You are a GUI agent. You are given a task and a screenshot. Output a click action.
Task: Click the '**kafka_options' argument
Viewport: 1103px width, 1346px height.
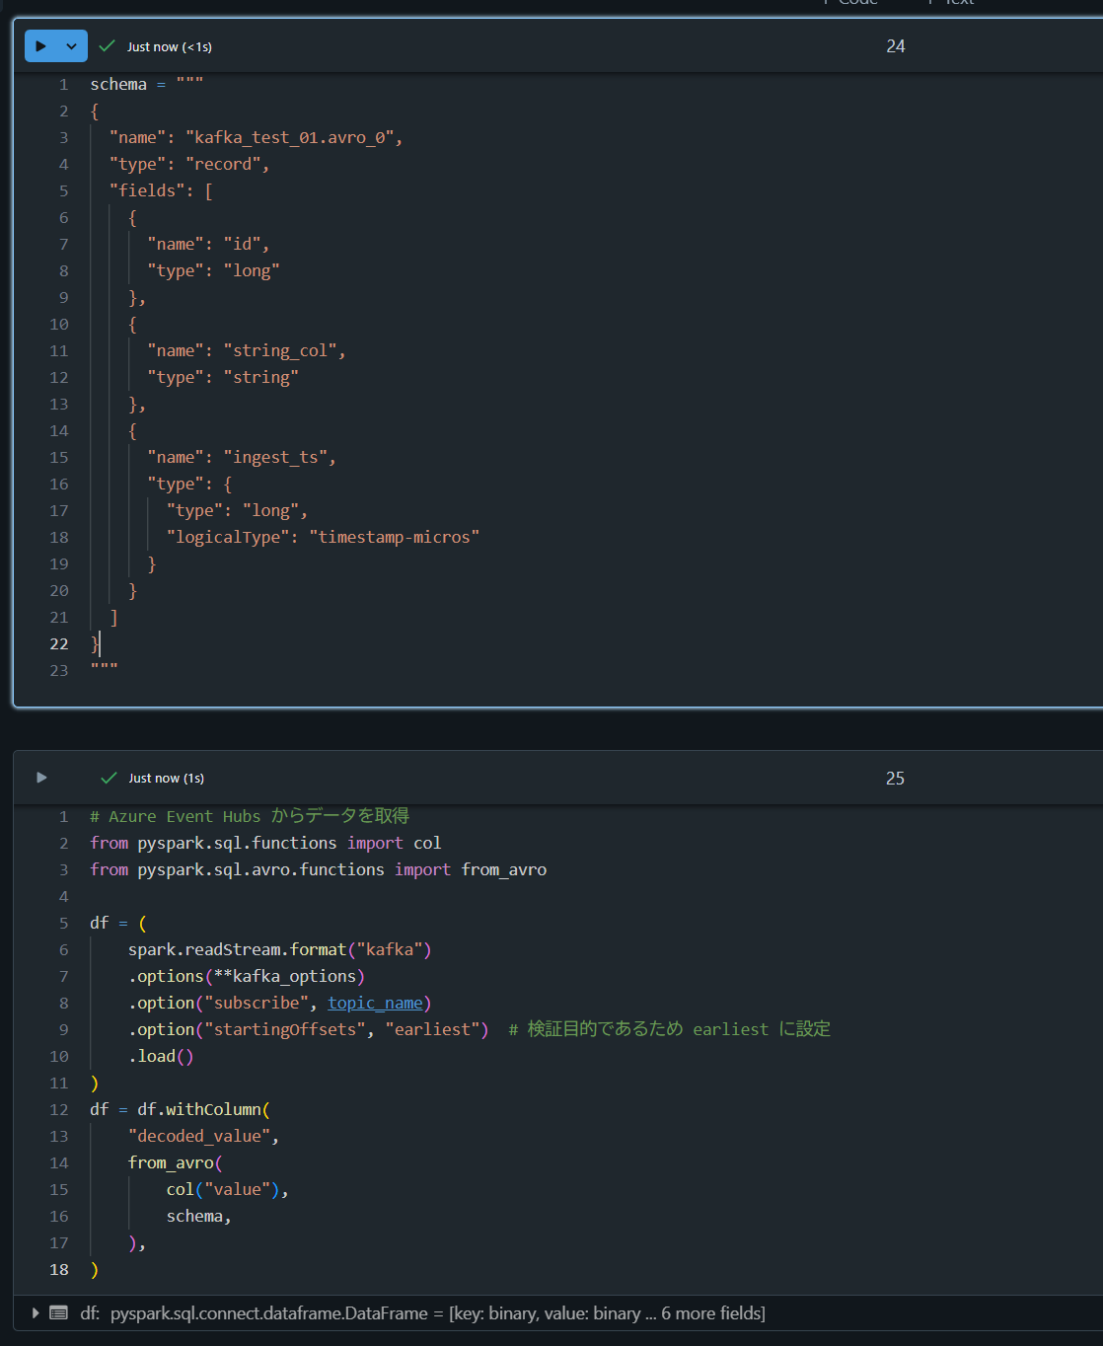pyautogui.click(x=285, y=976)
